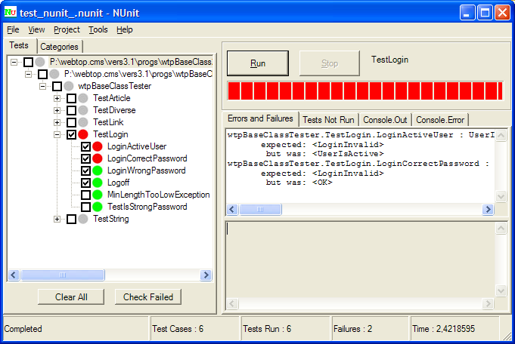Click the gray status circle beside TestString
This screenshot has width=515, height=344.
point(83,219)
